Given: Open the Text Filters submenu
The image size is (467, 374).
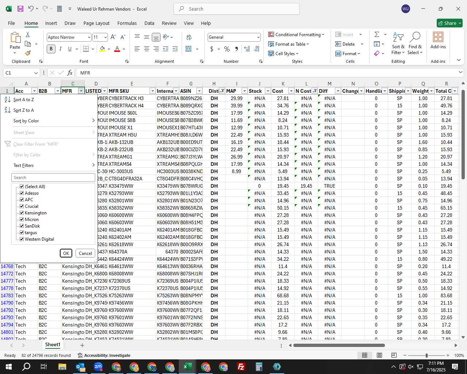Looking at the screenshot, I should [x=49, y=165].
